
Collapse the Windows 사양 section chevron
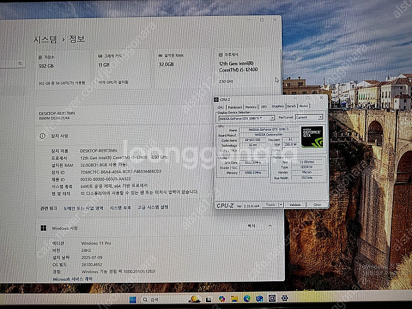270,226
